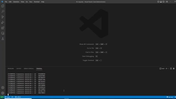
Task: Click the VS Code logo in title bar
Action: (x=2, y=2)
